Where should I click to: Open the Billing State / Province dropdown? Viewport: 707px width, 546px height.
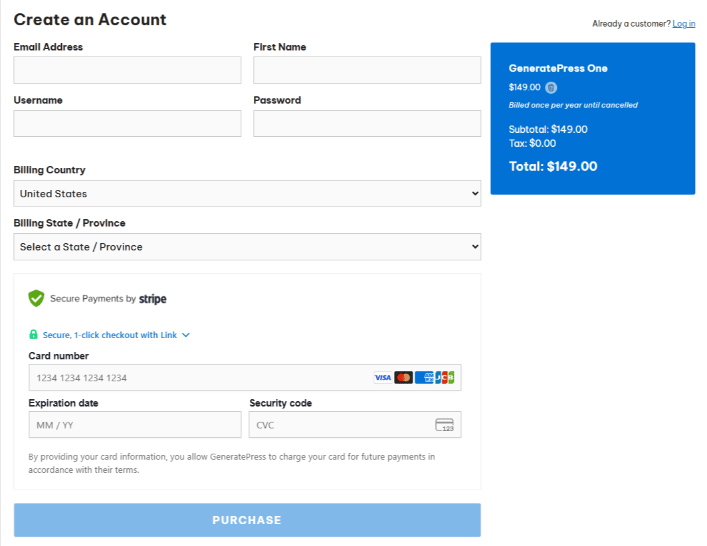click(247, 246)
